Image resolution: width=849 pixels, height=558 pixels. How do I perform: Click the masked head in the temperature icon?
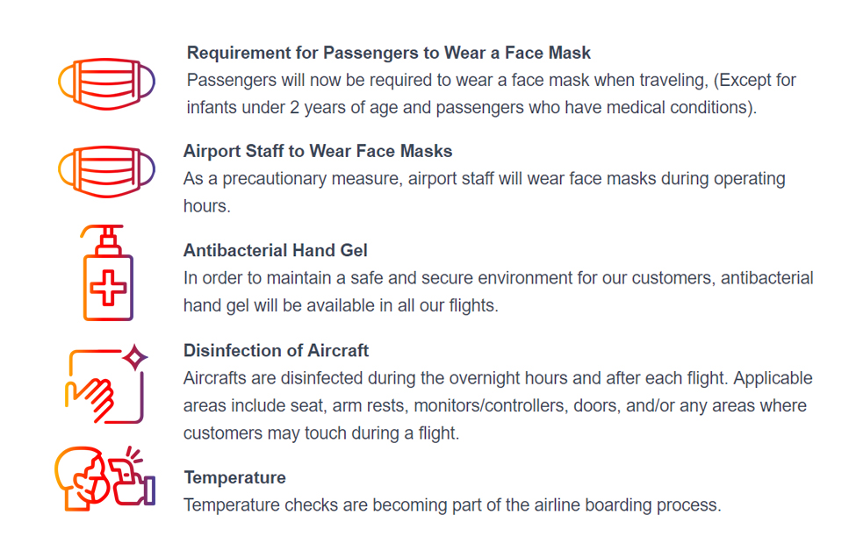(79, 479)
